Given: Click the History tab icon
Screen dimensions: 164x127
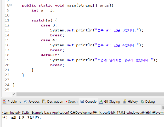Looking at the screenshot, I should pos(125,102).
